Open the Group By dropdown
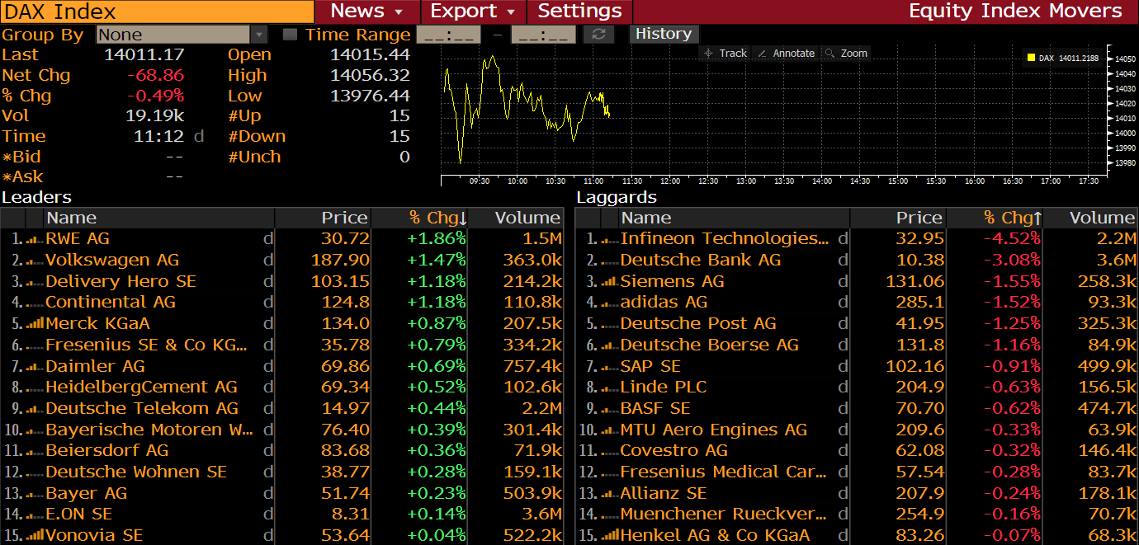 (x=259, y=35)
